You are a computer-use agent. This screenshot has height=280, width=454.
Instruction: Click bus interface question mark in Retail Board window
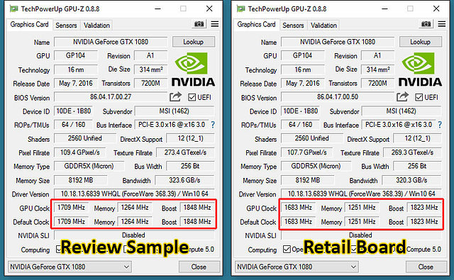tap(440, 125)
